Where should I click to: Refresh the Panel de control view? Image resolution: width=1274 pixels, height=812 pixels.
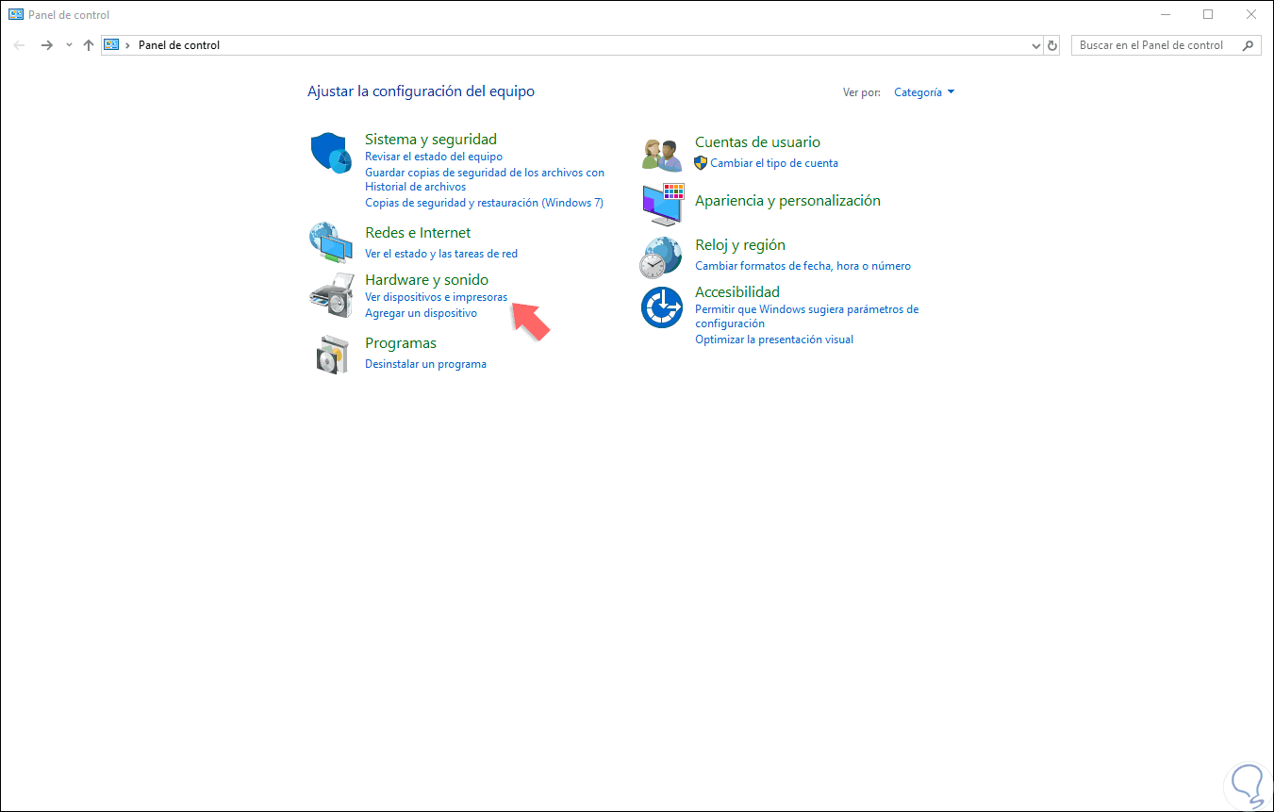(x=1052, y=45)
